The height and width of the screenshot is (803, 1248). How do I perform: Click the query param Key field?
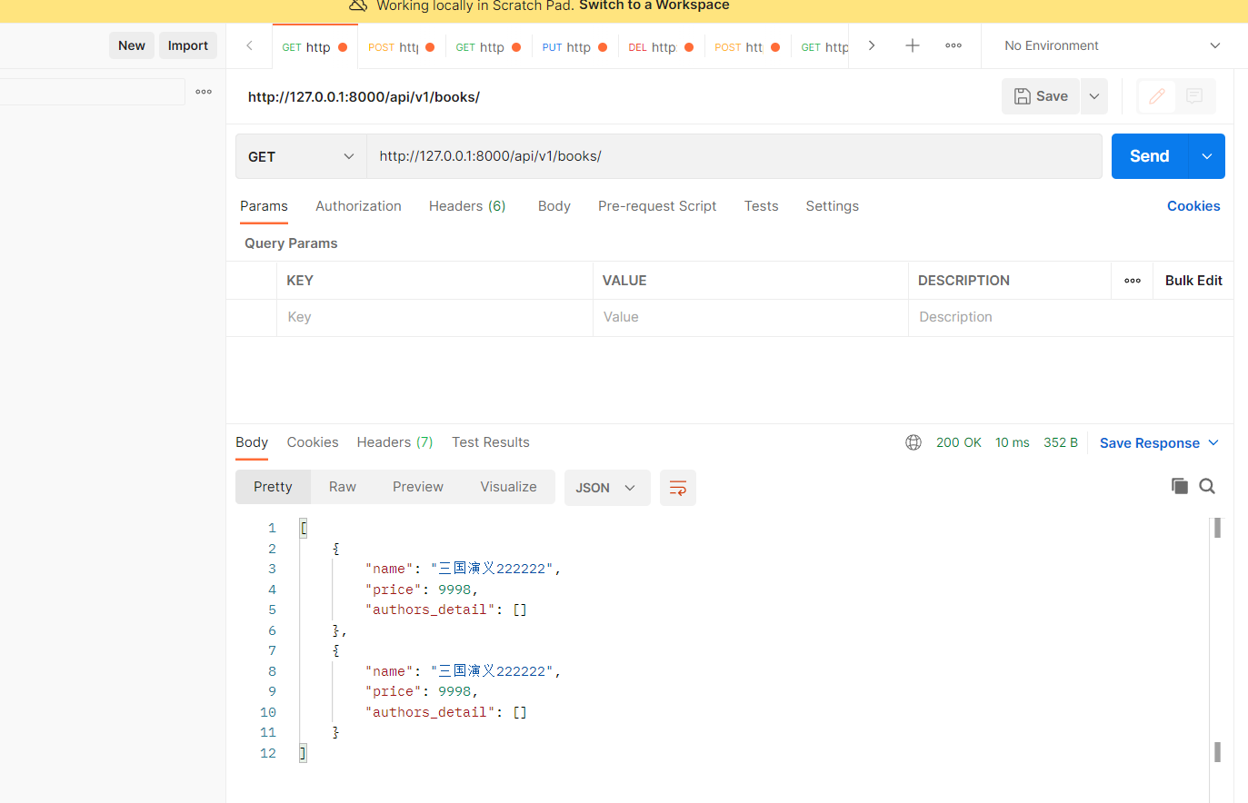(434, 317)
